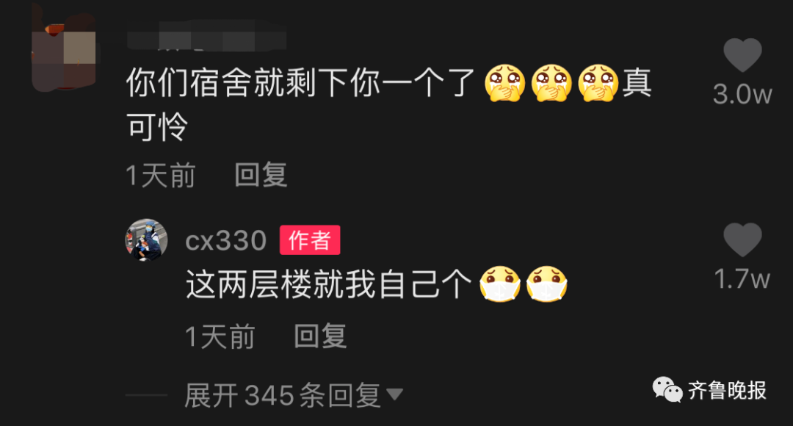Like cx330's reply via heart icon
Screen dimensions: 793x426
tap(742, 239)
